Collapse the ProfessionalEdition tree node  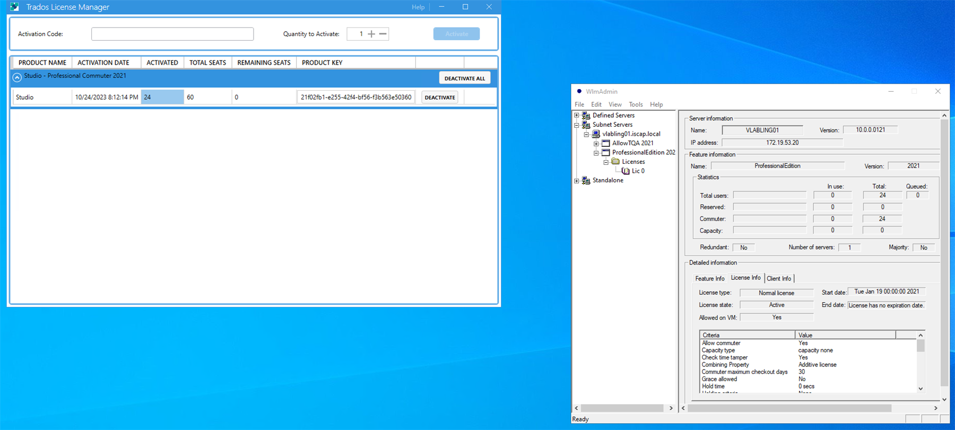[x=596, y=153]
